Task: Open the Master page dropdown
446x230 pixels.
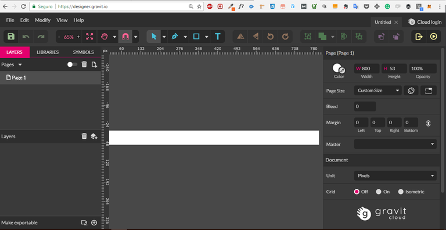Action: coord(395,144)
